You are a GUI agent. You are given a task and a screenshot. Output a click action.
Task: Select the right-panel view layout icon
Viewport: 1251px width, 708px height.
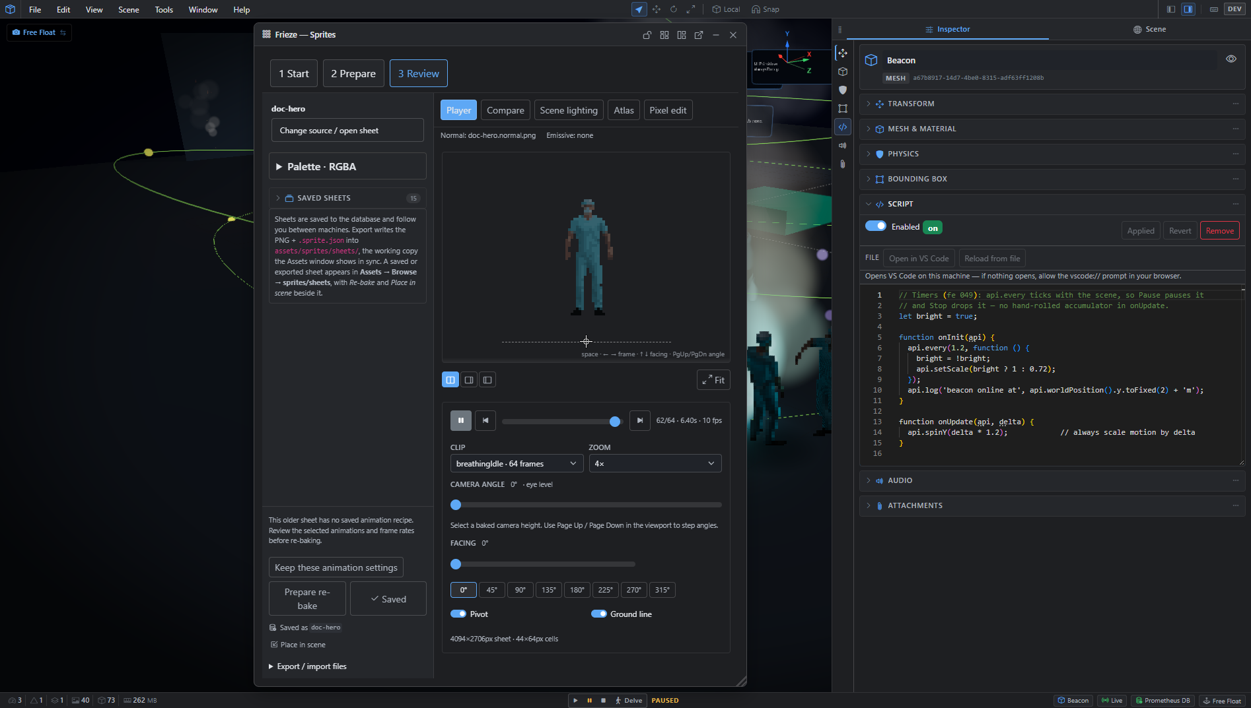click(469, 379)
